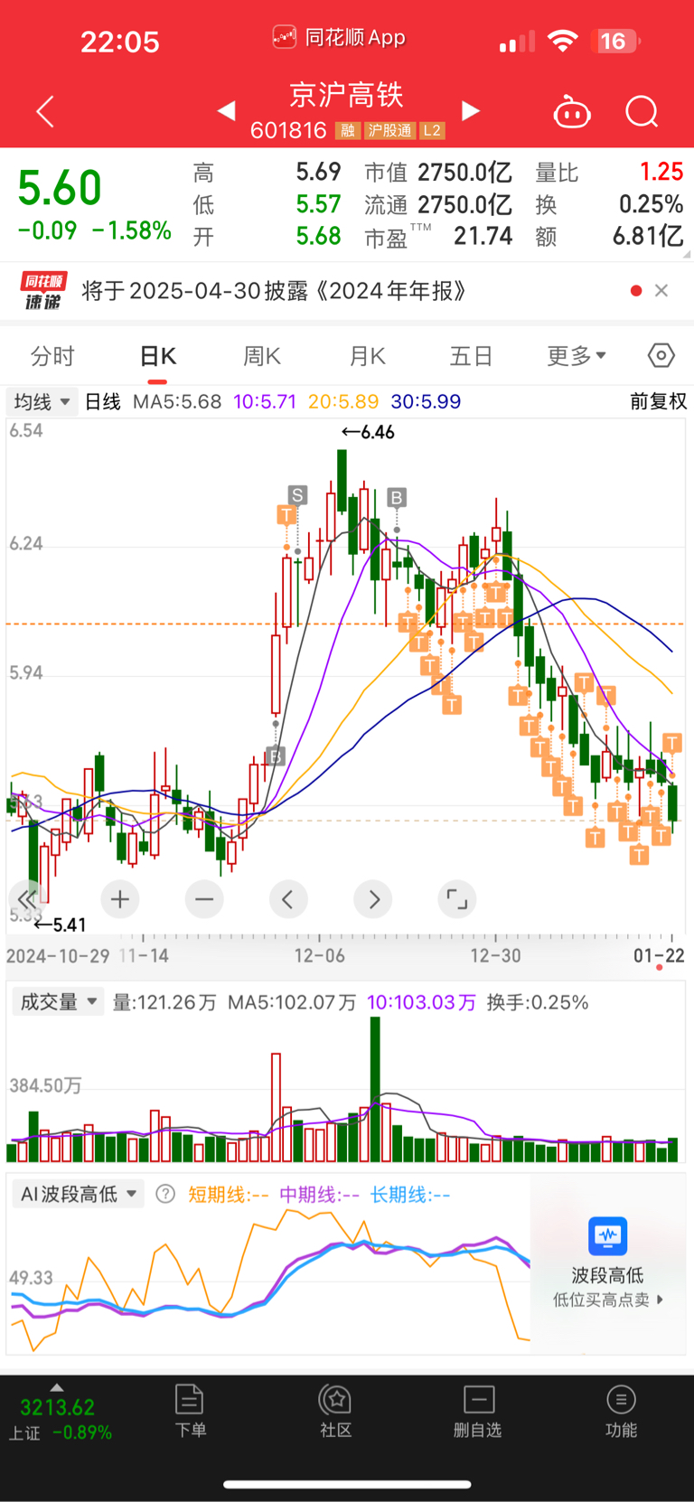Image resolution: width=694 pixels, height=1502 pixels.
Task: Tap the 沪股通 tag
Action: tap(389, 131)
